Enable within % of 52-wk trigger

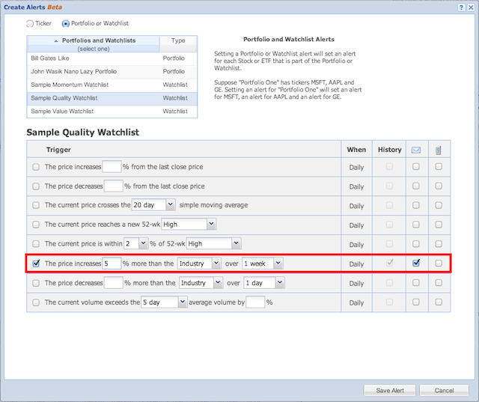point(36,244)
